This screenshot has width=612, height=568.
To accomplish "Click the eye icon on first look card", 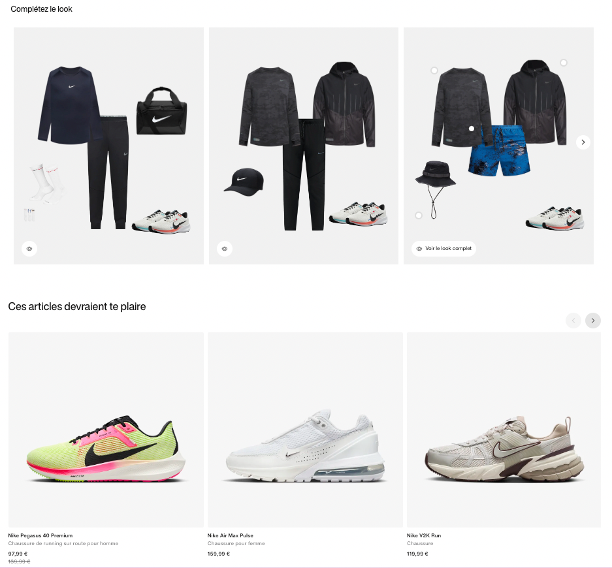I will [x=29, y=249].
